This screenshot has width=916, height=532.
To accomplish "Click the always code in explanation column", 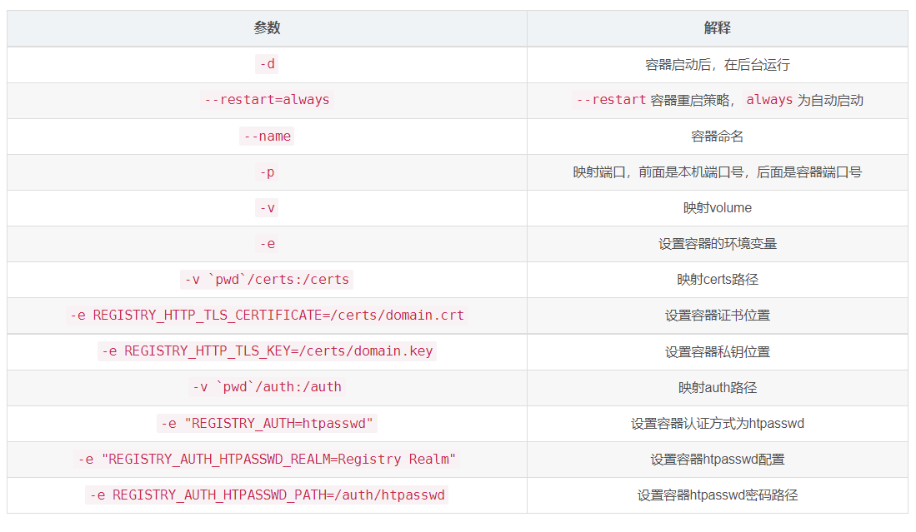I will click(x=768, y=101).
